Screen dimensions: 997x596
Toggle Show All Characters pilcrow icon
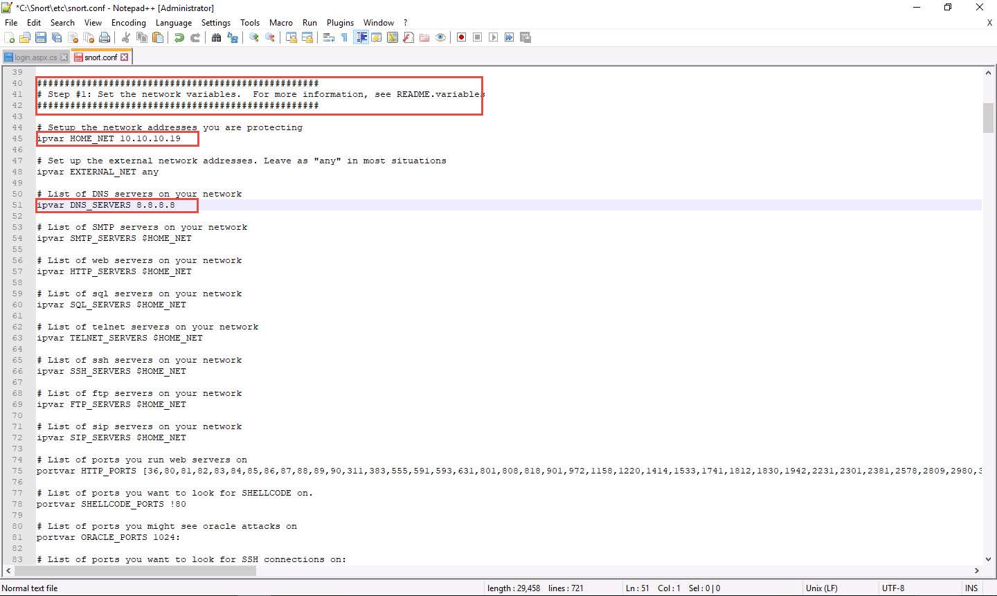coord(345,37)
